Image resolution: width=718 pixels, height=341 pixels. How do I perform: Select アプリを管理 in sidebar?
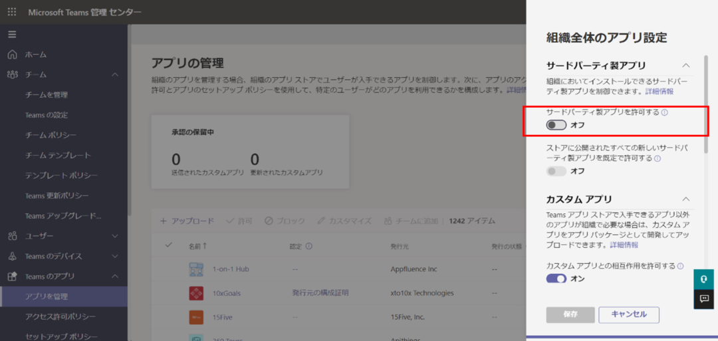pos(64,296)
